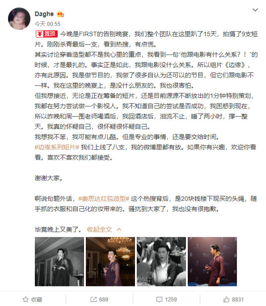
Task: Click the repost share icon
Action: click(93, 299)
